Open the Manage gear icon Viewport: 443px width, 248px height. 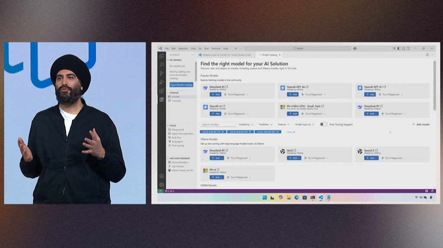click(162, 185)
